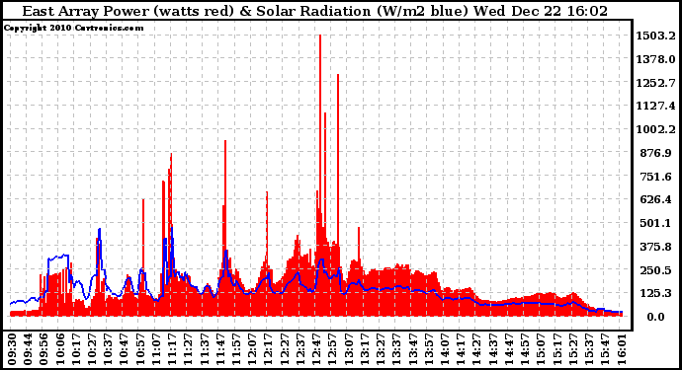Select the 11:47 time label
Viewport: 682px width, 370px height.
[220, 349]
